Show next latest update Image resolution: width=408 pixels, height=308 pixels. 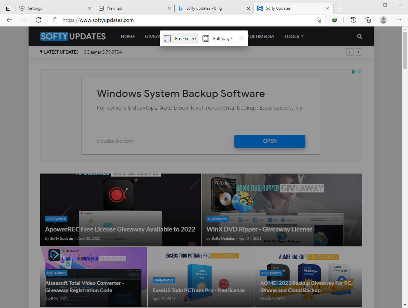[x=358, y=52]
